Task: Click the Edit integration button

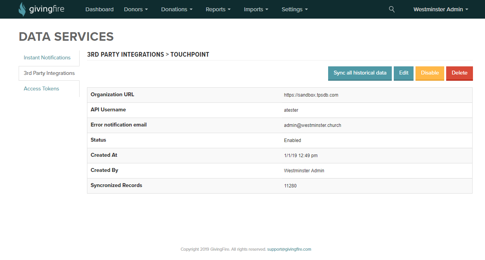Action: 404,73
